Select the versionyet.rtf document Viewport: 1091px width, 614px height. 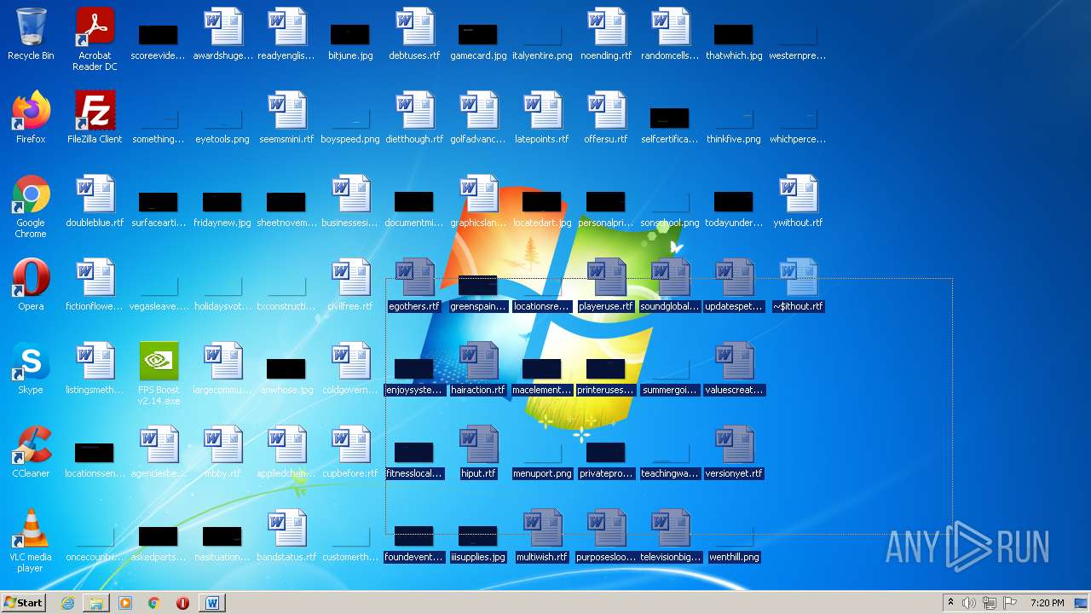(734, 452)
